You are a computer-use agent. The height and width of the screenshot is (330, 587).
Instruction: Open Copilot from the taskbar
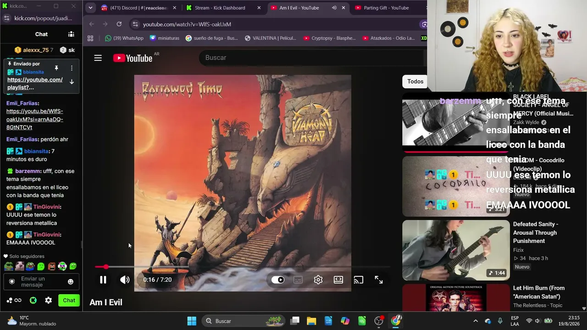point(345,321)
